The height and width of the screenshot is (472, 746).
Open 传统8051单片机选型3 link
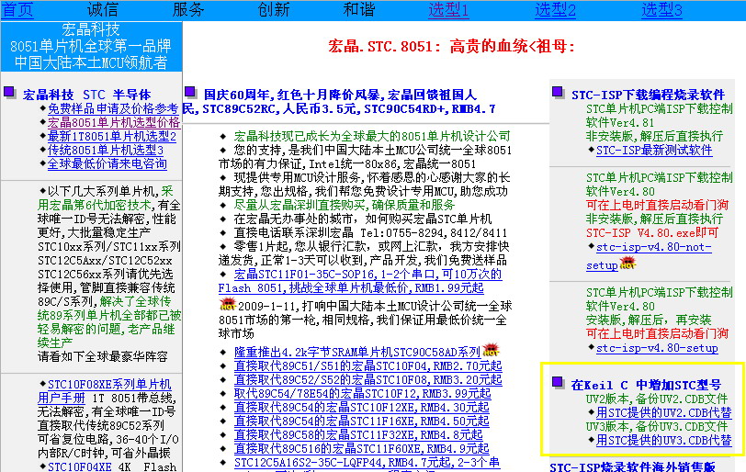tap(106, 151)
